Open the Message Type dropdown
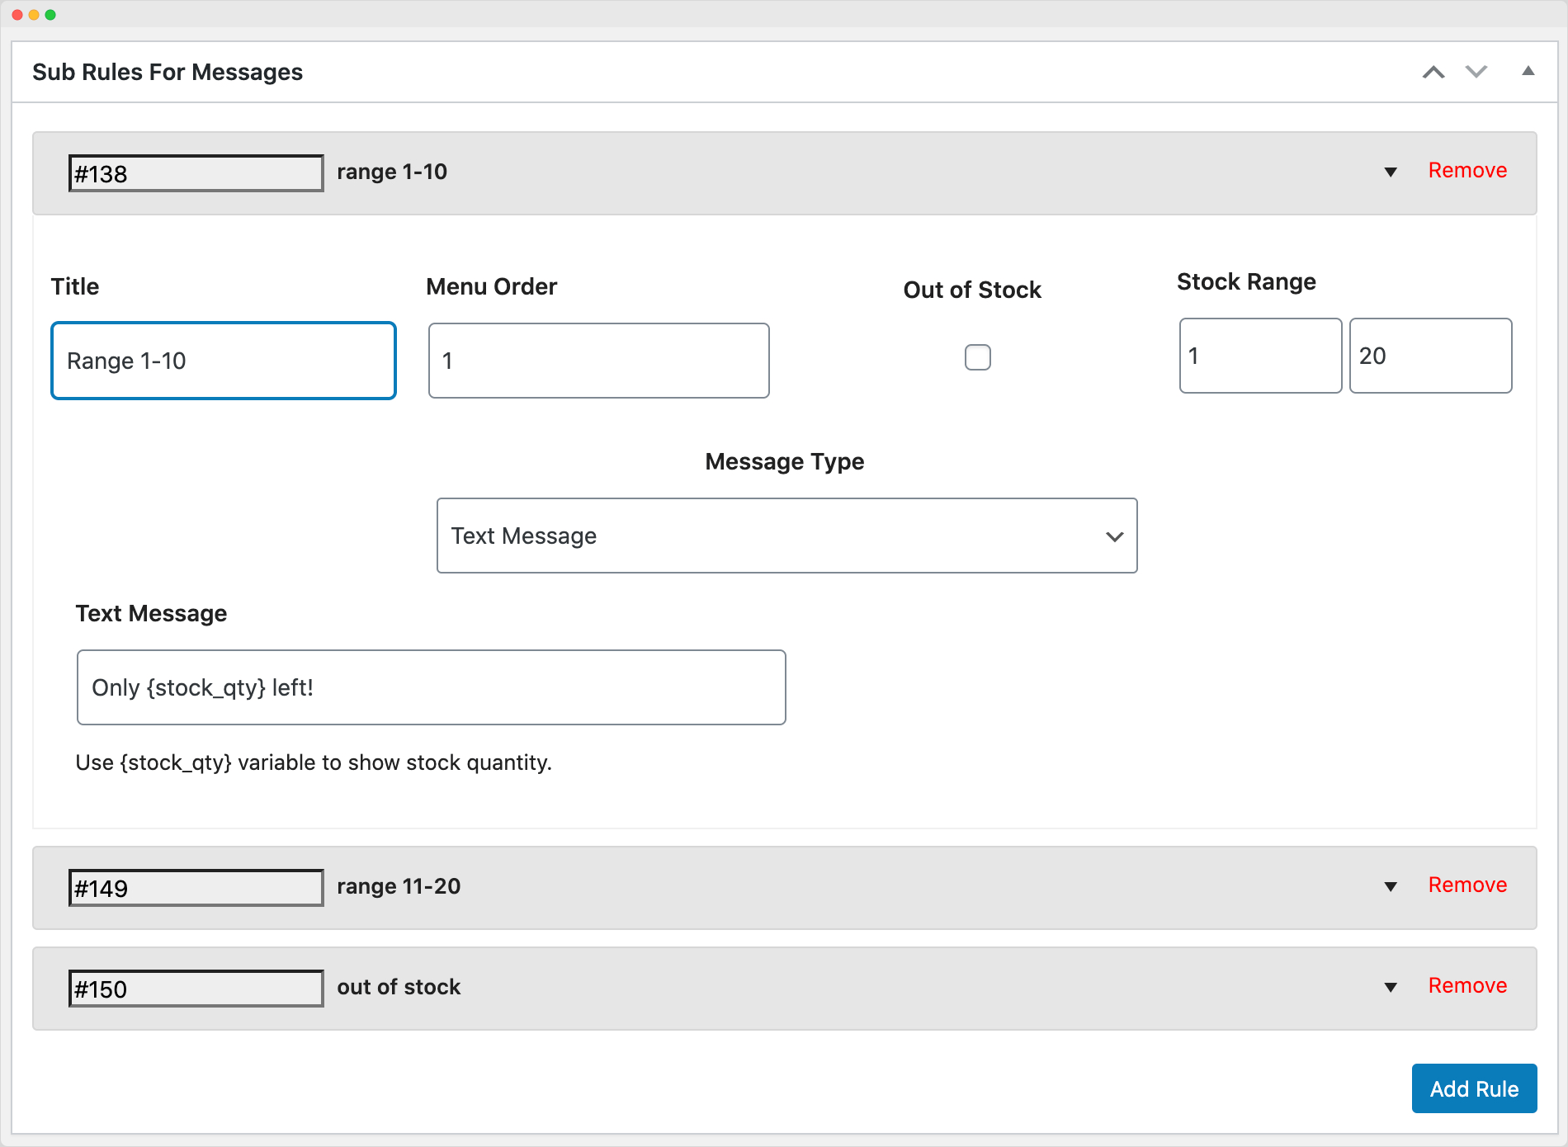The height and width of the screenshot is (1147, 1568). pyautogui.click(x=786, y=536)
